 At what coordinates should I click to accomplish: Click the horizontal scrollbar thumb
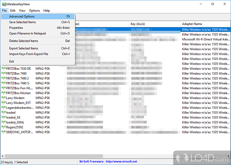coord(54,156)
